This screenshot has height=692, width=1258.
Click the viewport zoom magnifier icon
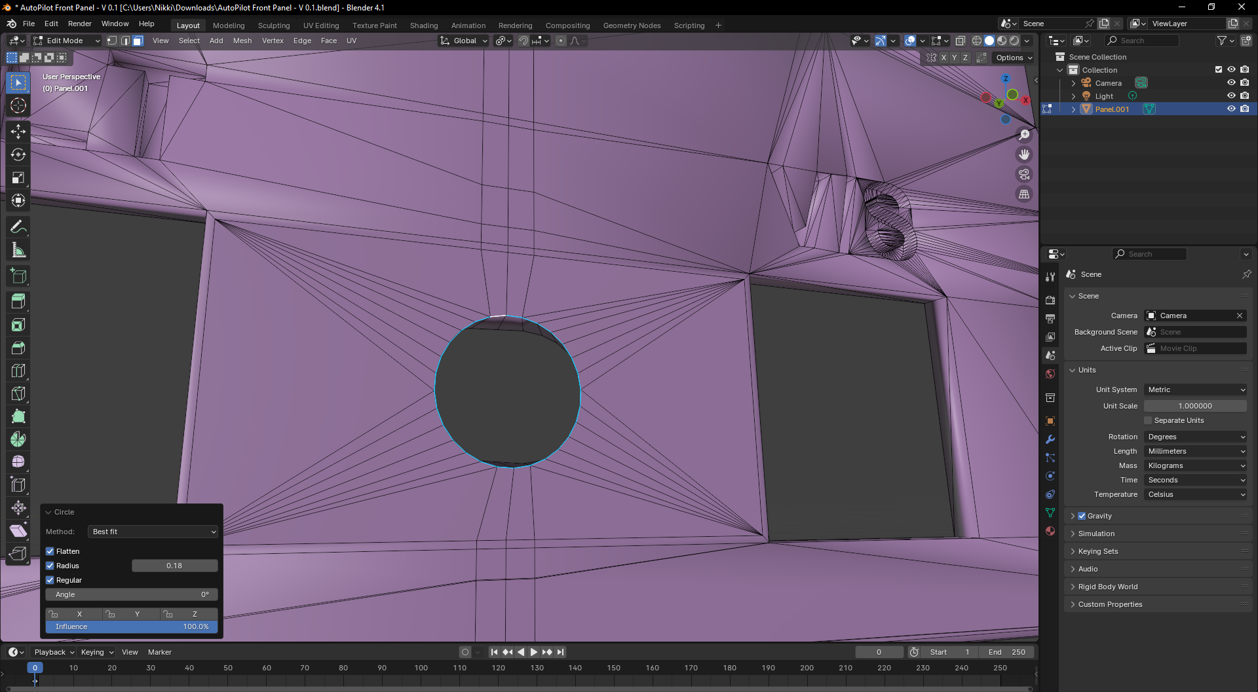click(1024, 135)
